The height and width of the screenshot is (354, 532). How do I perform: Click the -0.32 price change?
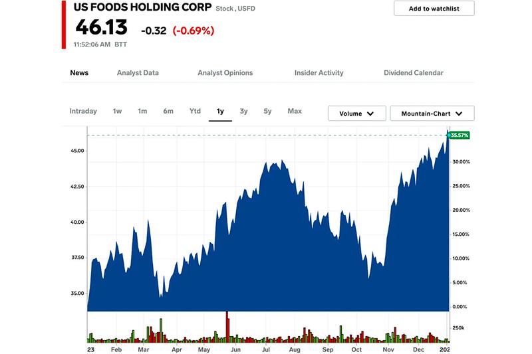(154, 31)
